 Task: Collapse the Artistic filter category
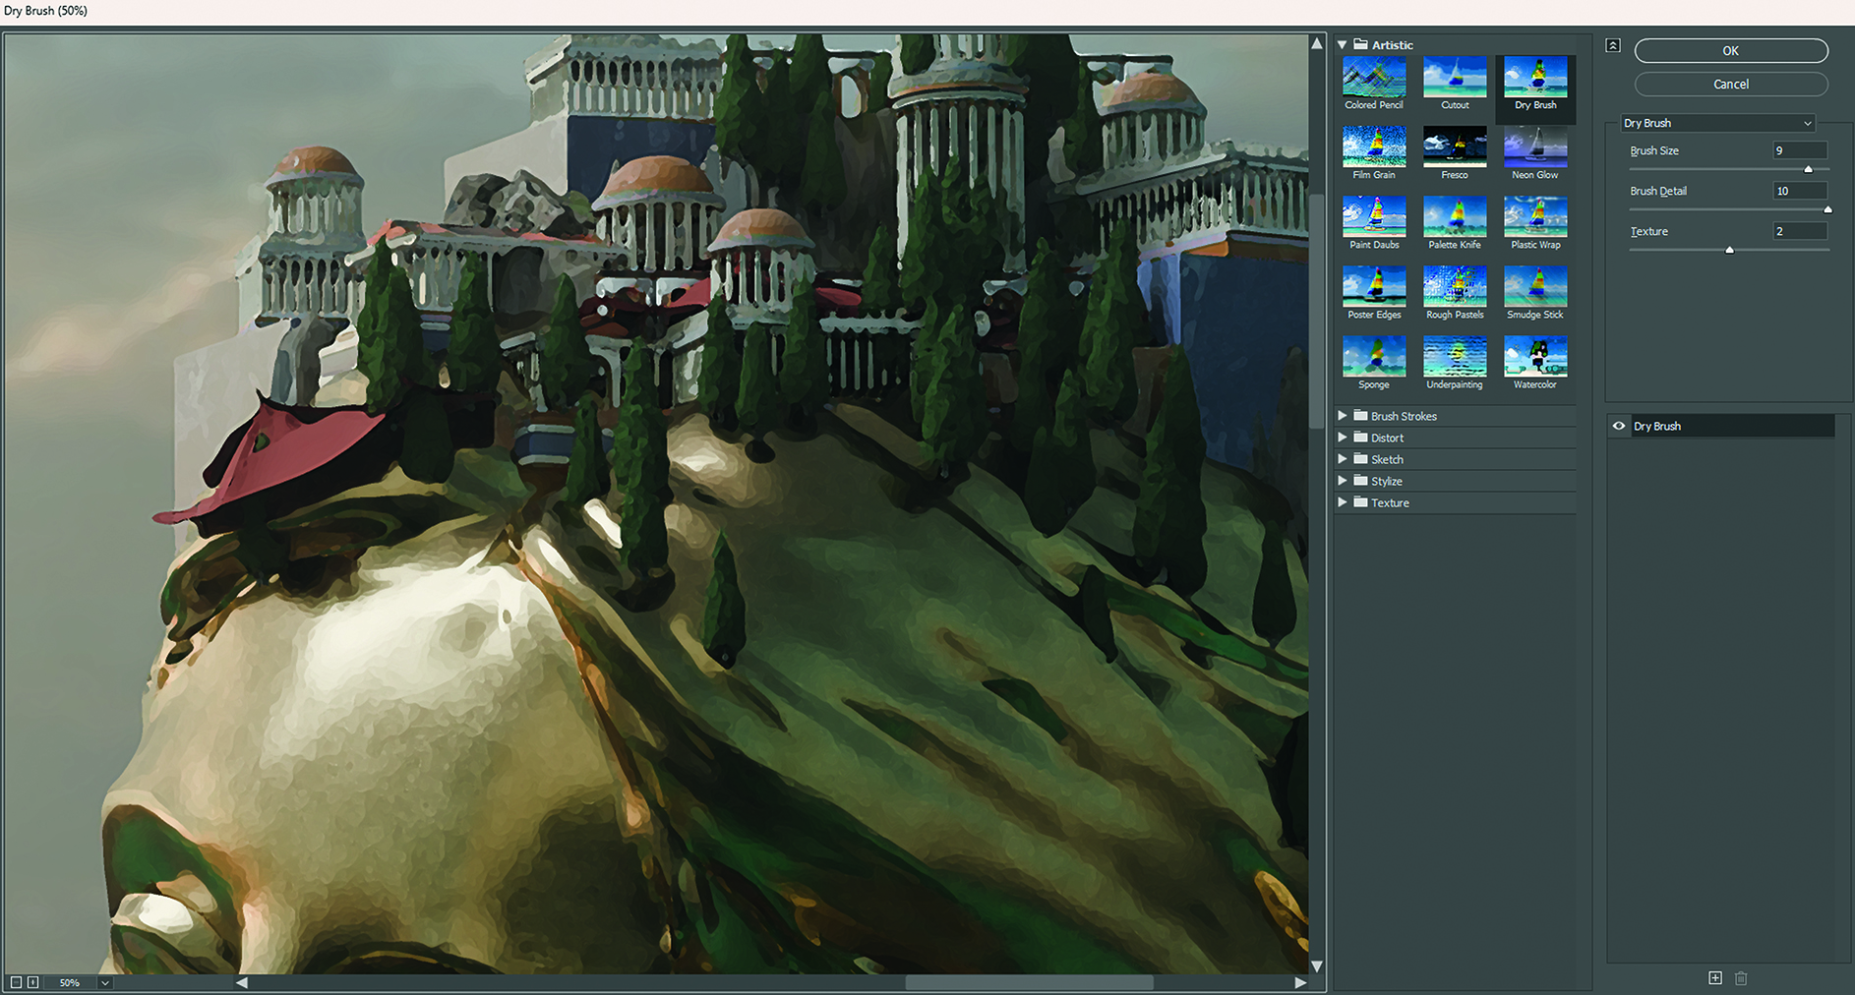point(1342,44)
